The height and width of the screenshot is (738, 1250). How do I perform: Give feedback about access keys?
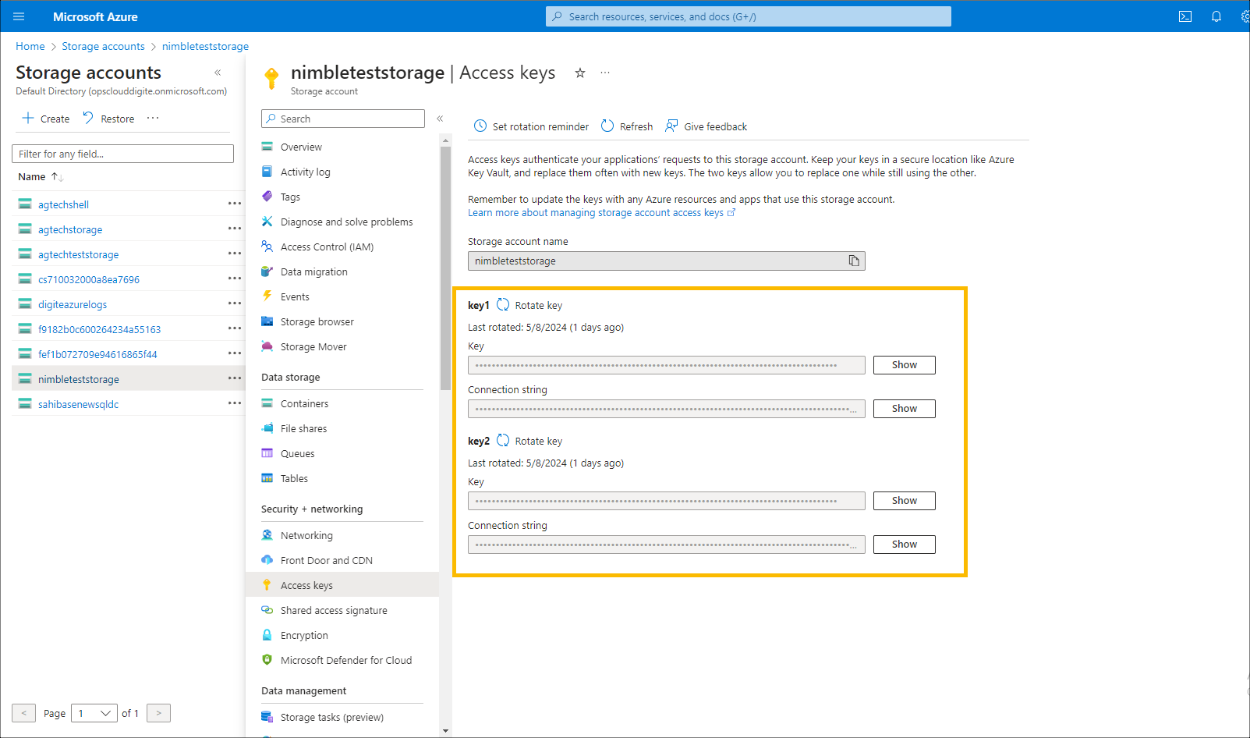tap(705, 126)
